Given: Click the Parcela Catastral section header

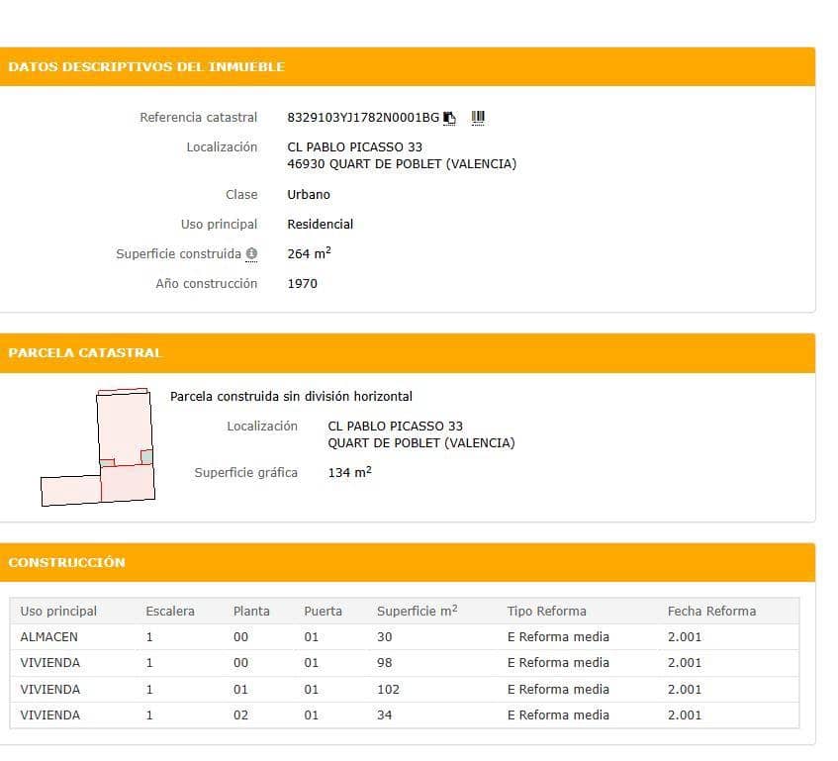Looking at the screenshot, I should (85, 352).
